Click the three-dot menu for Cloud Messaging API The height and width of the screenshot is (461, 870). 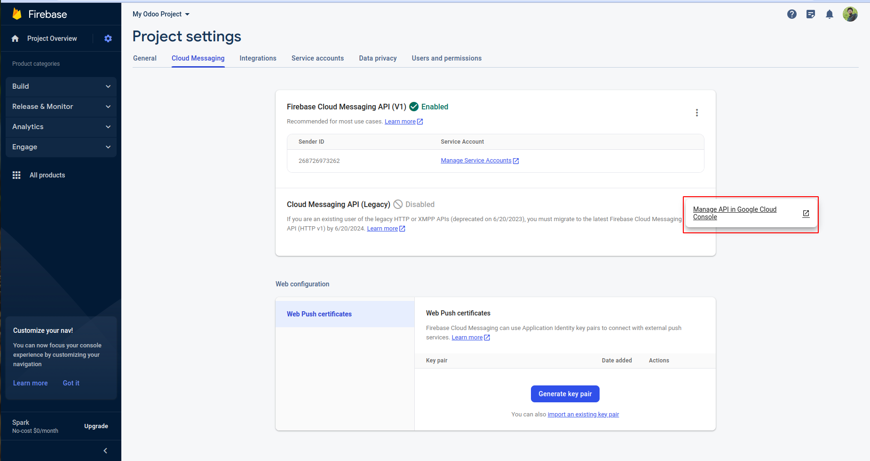click(x=697, y=113)
